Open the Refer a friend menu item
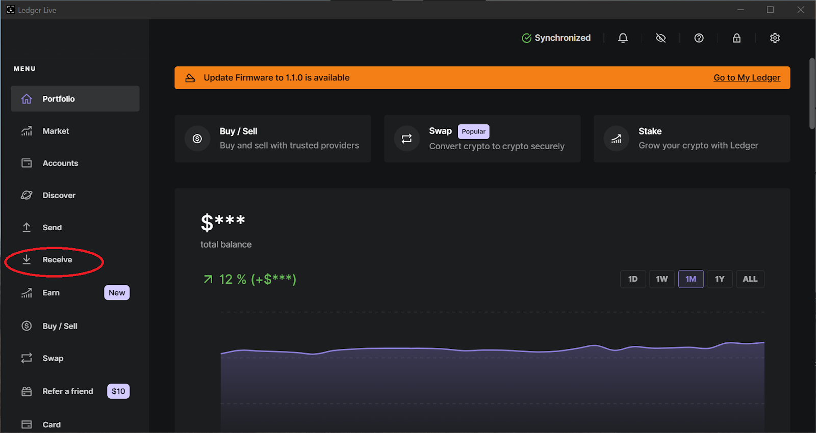816x433 pixels. tap(75, 391)
